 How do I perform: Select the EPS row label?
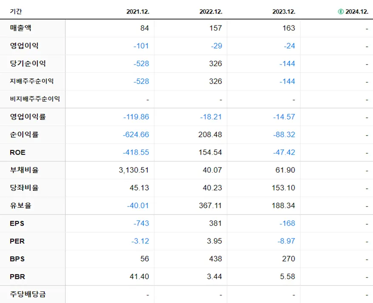16,223
